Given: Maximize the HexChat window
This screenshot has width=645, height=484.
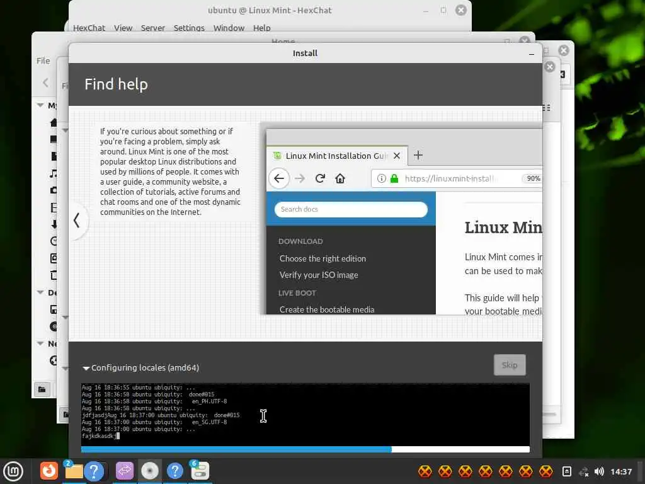Looking at the screenshot, I should pyautogui.click(x=443, y=10).
